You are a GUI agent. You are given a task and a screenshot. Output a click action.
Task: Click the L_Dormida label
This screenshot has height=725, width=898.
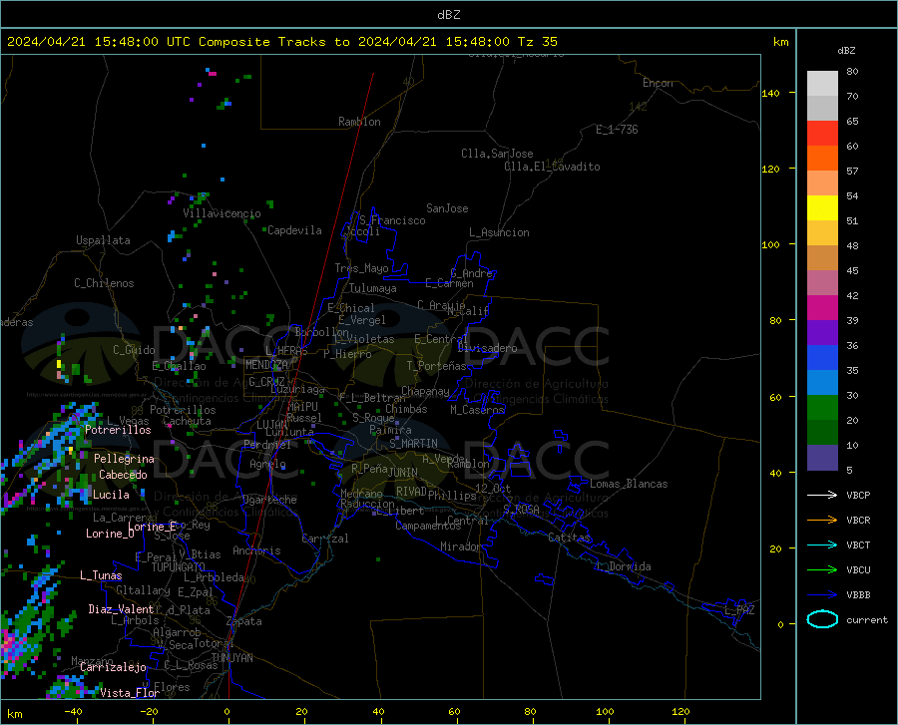623,566
